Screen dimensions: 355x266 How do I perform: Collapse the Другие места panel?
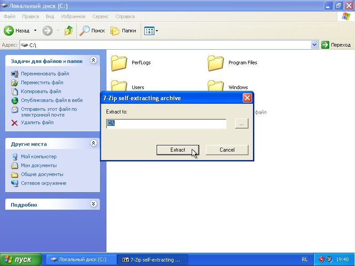tap(94, 143)
